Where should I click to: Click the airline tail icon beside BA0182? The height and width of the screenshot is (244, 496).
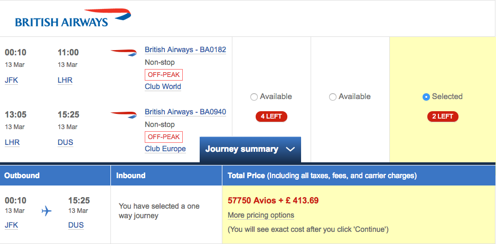[x=124, y=52]
